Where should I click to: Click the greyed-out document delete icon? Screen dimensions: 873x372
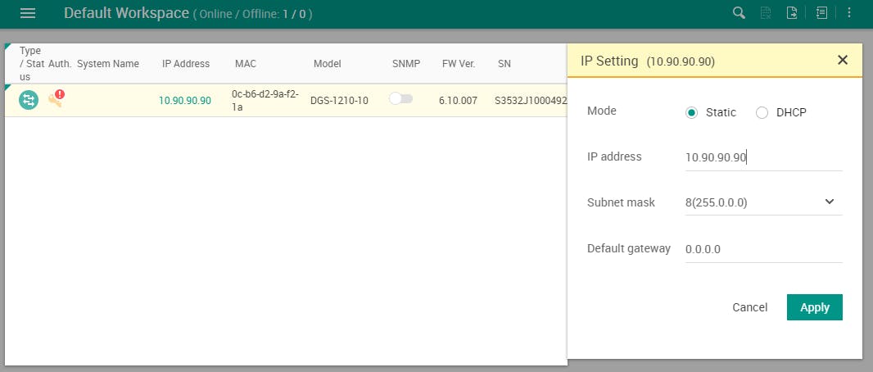(x=766, y=13)
